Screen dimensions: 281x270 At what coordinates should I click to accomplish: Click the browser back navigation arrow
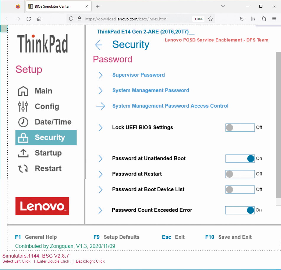[x=7, y=19]
